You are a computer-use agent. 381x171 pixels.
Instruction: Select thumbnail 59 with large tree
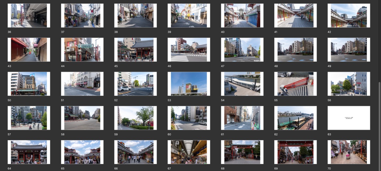135,118
